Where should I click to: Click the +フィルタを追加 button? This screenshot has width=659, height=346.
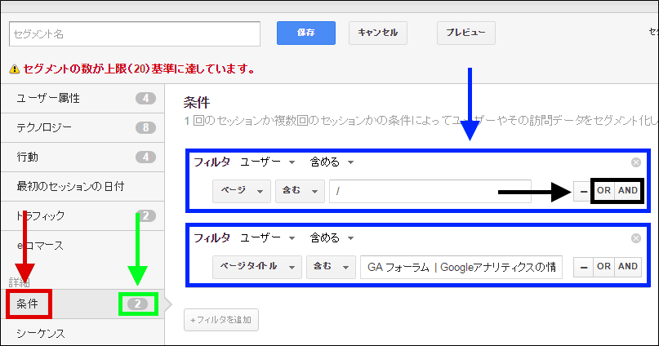coord(221,319)
